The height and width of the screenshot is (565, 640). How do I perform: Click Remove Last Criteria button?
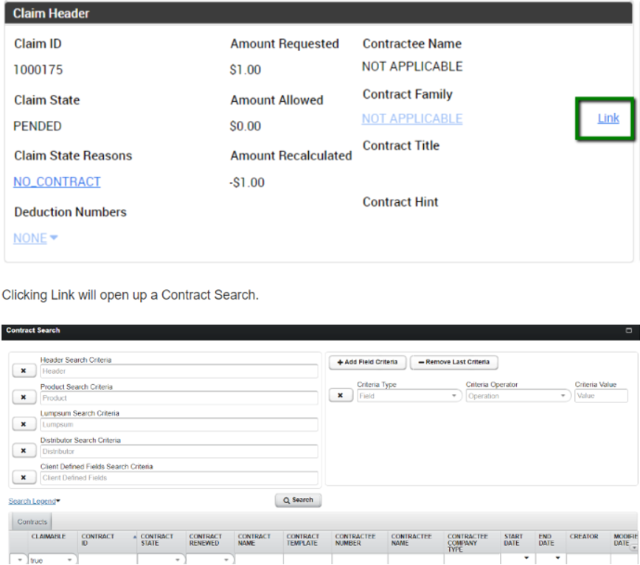(x=453, y=362)
